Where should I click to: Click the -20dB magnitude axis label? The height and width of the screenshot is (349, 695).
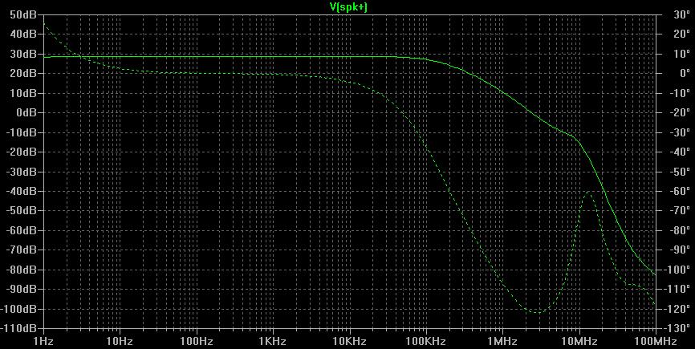(x=20, y=152)
